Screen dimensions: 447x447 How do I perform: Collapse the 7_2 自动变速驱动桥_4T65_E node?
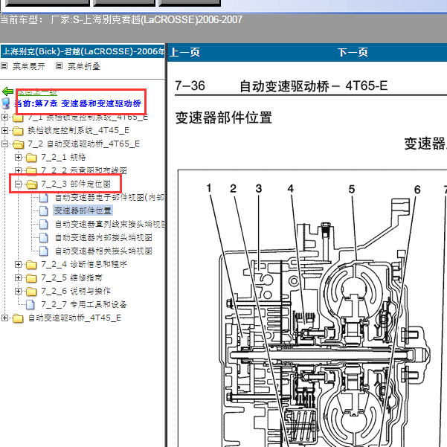[4, 144]
